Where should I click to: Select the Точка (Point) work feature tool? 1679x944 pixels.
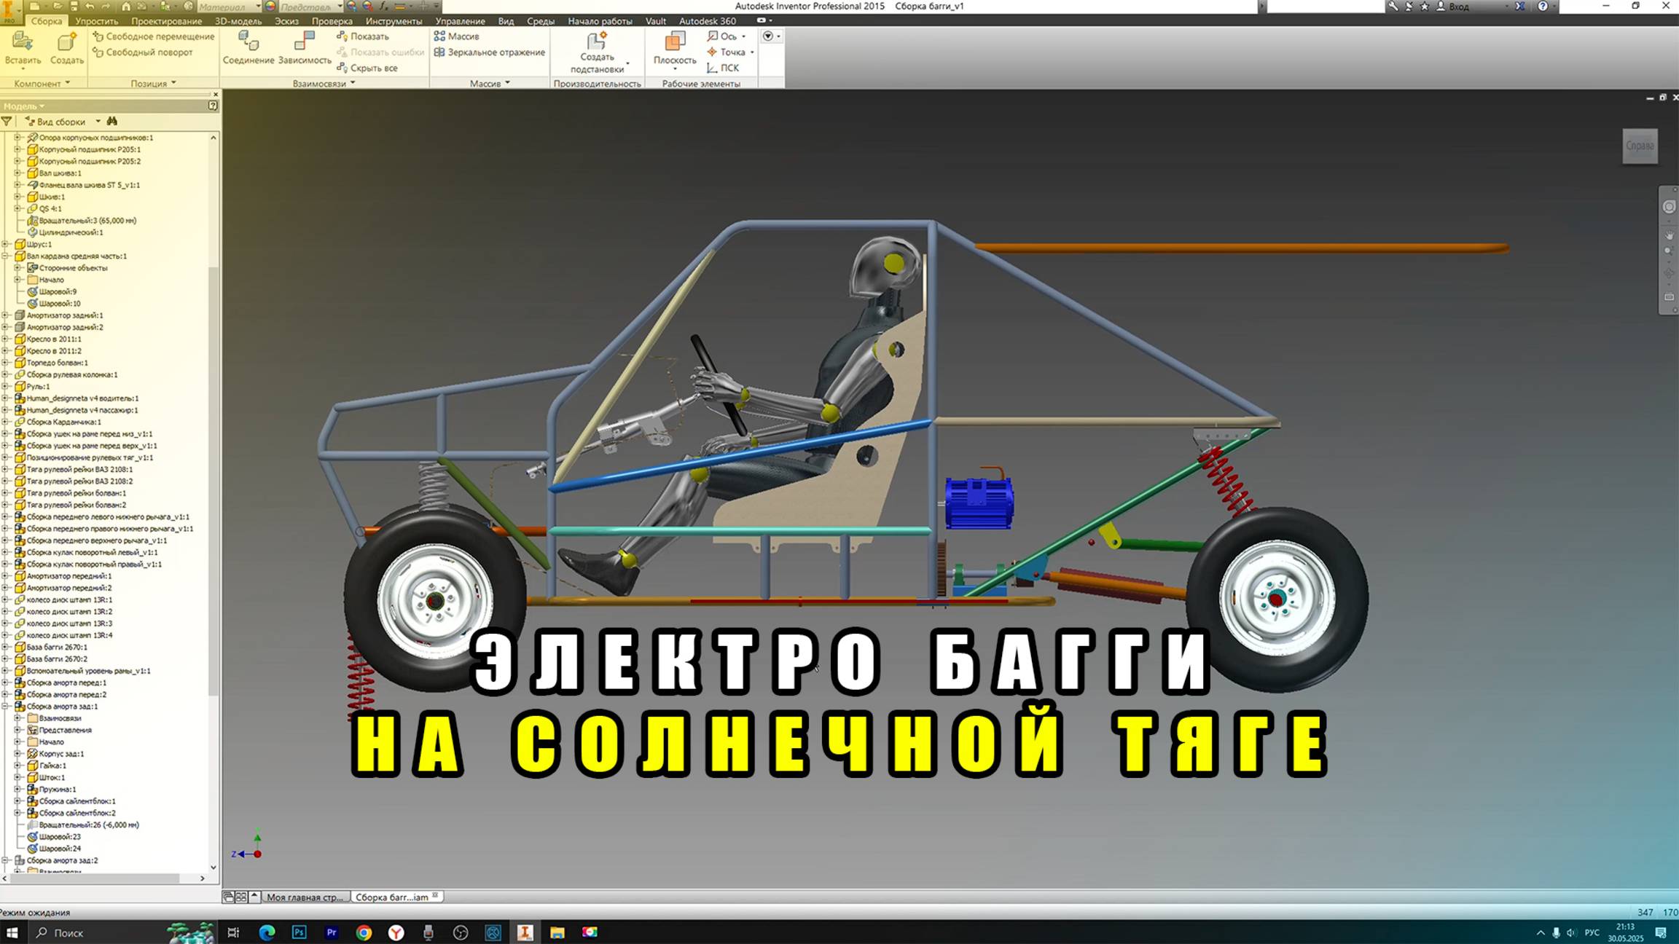click(729, 52)
